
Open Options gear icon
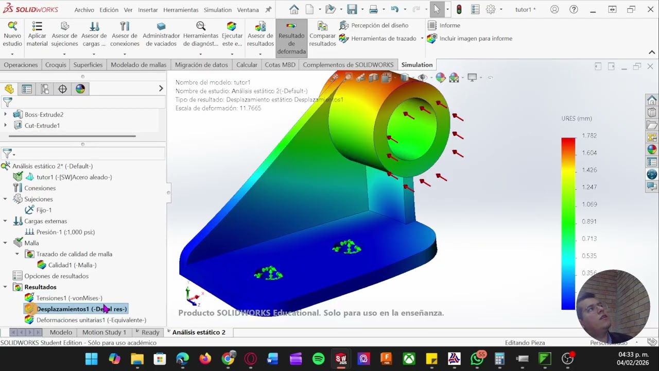click(491, 9)
